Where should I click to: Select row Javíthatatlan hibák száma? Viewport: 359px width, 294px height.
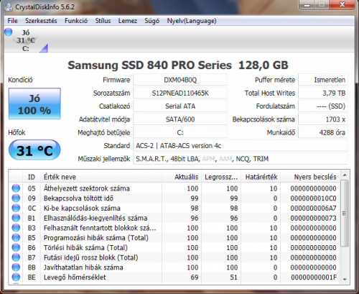tap(174, 267)
